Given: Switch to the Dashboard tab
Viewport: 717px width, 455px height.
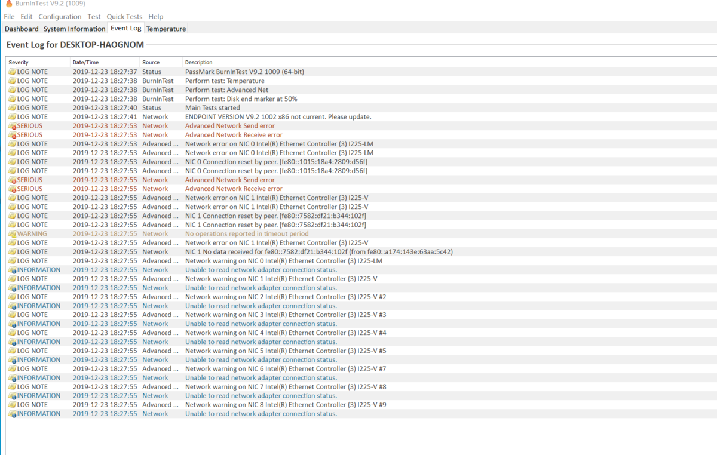Looking at the screenshot, I should [x=22, y=29].
